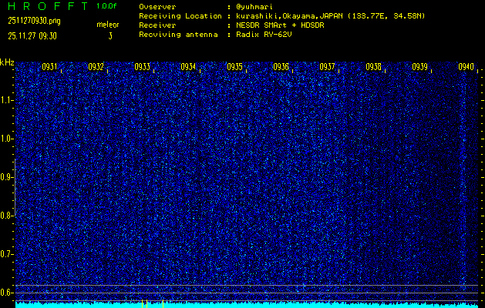Click the HROFFT title text

click(x=46, y=6)
